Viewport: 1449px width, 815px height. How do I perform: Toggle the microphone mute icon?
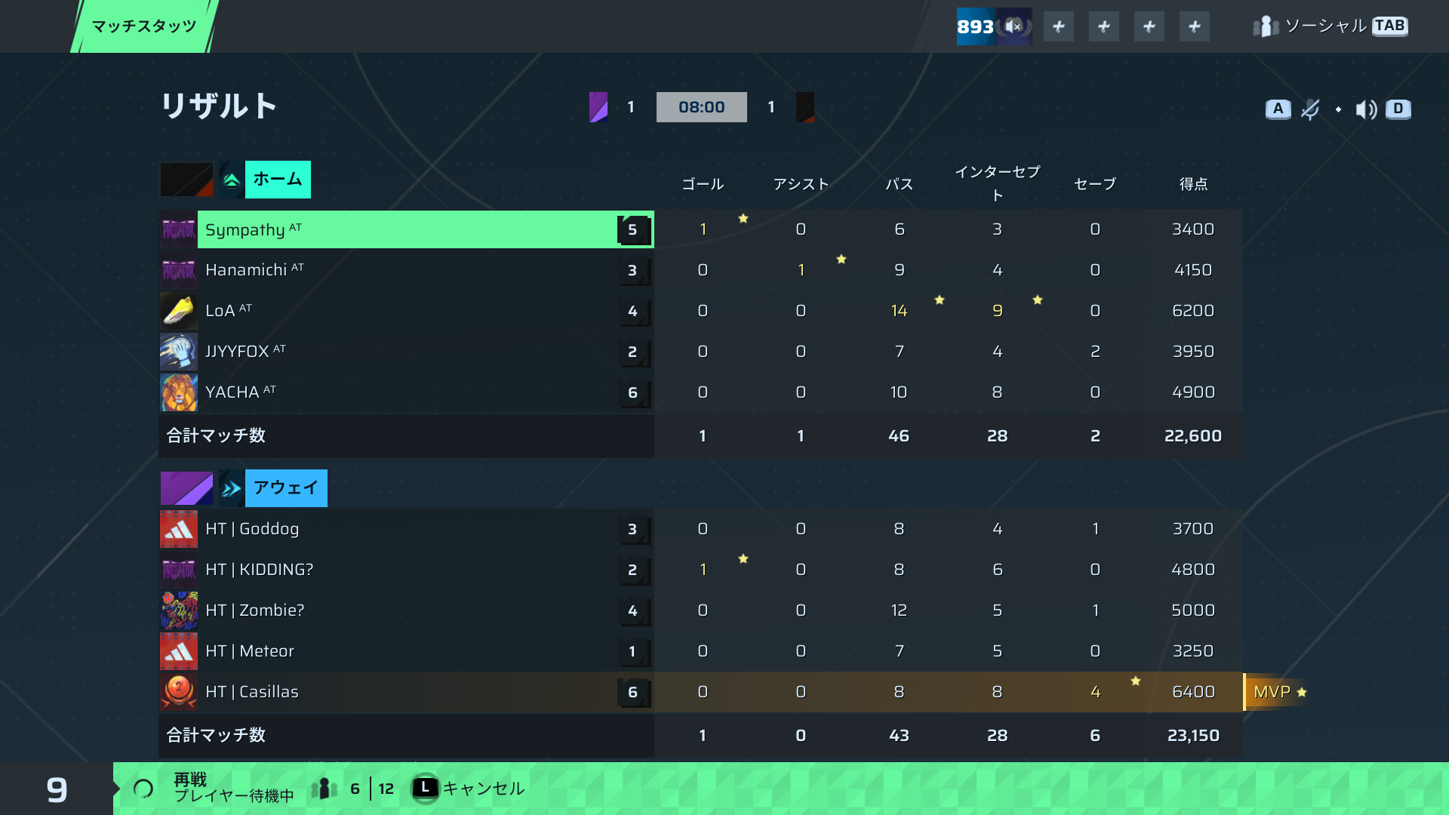point(1310,109)
